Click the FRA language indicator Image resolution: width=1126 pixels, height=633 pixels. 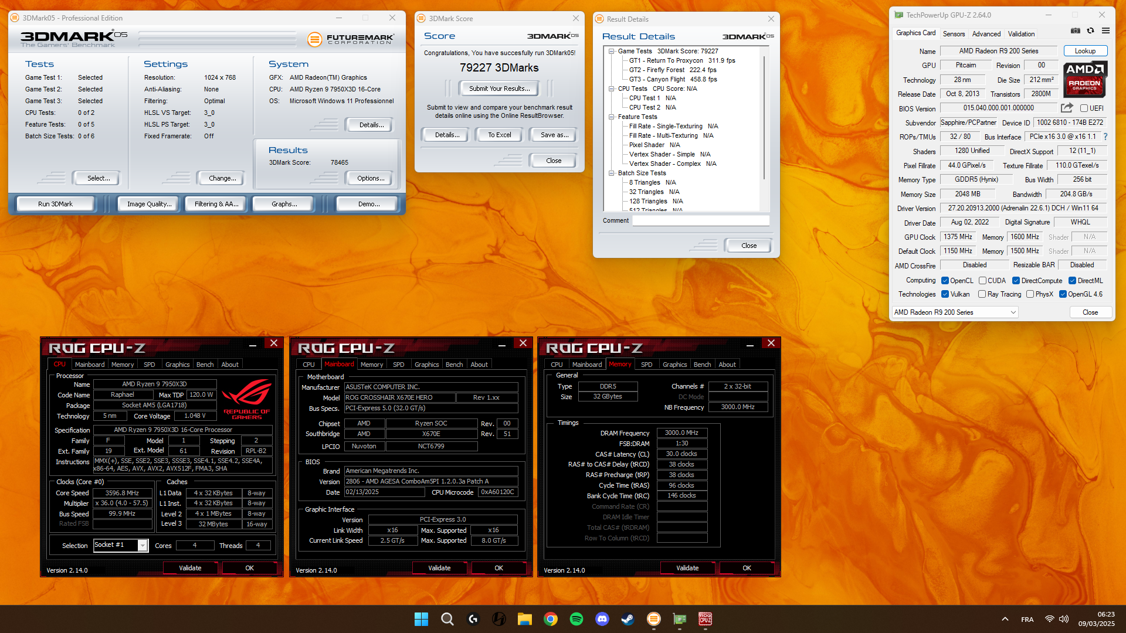tap(1027, 620)
